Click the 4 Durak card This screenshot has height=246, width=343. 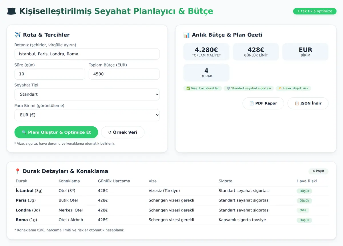click(x=206, y=73)
